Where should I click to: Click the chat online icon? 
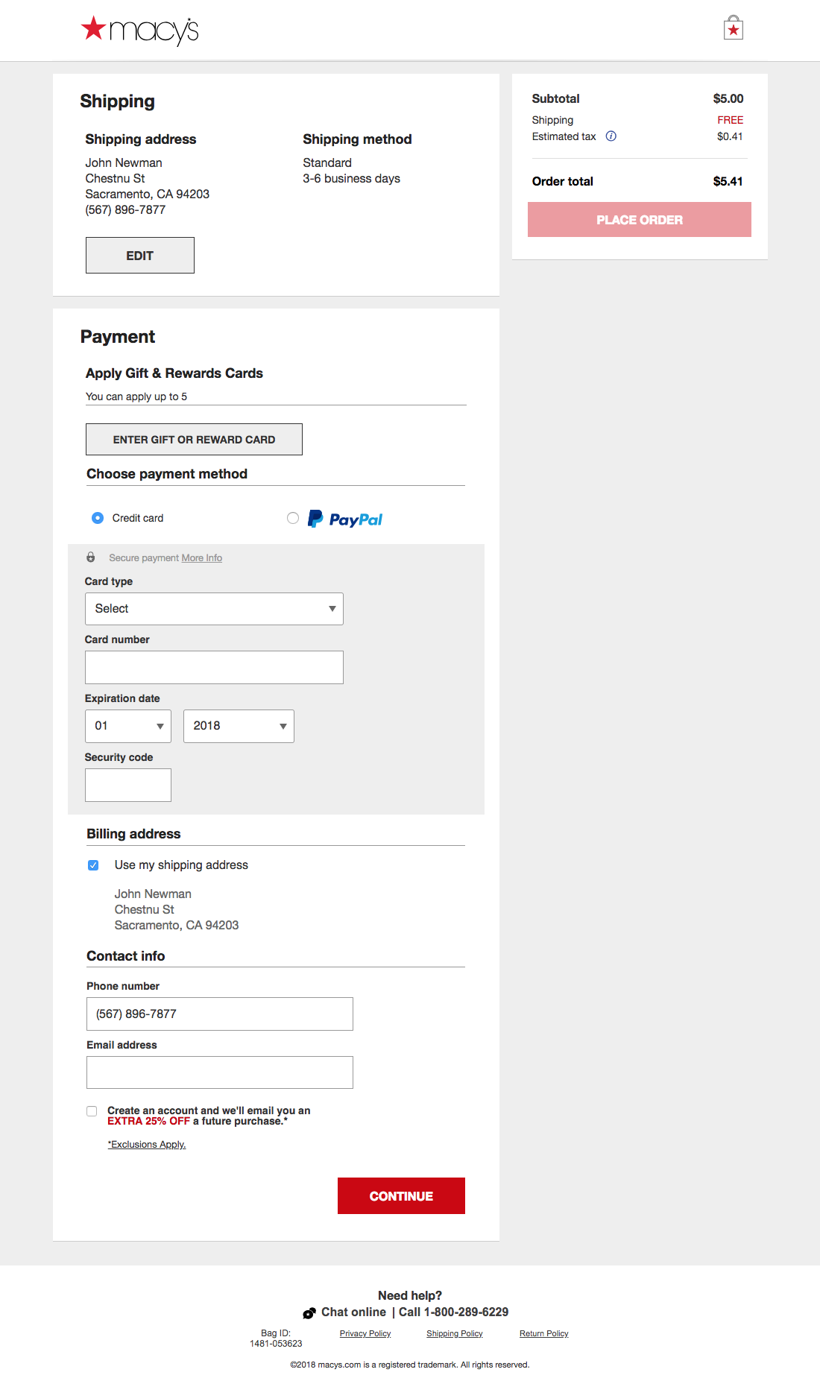309,1313
